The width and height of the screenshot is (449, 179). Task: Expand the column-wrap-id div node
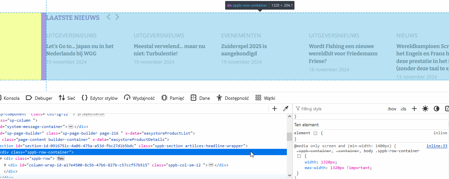(x=5, y=165)
